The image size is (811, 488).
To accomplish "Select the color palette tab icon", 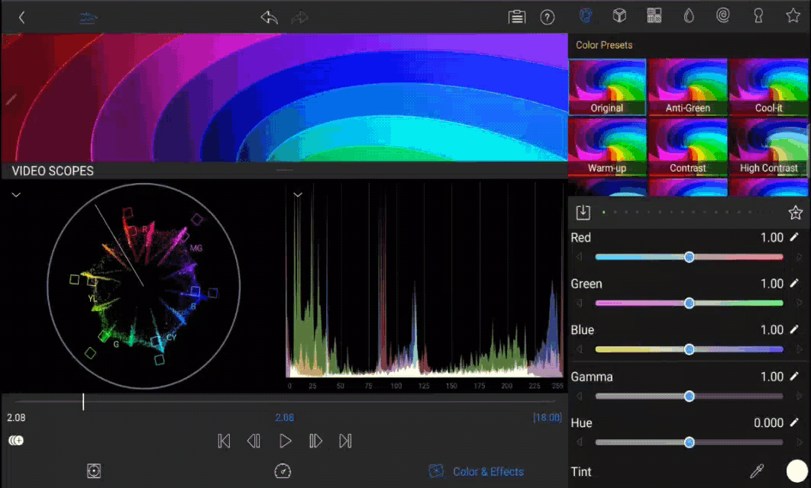I will click(586, 16).
